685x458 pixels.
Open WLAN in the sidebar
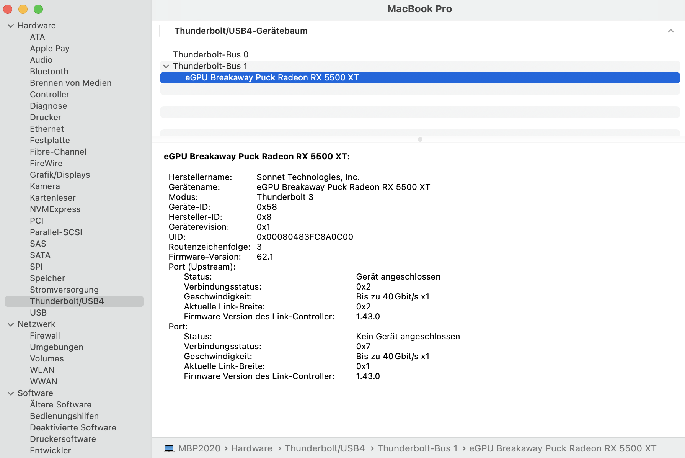(42, 370)
